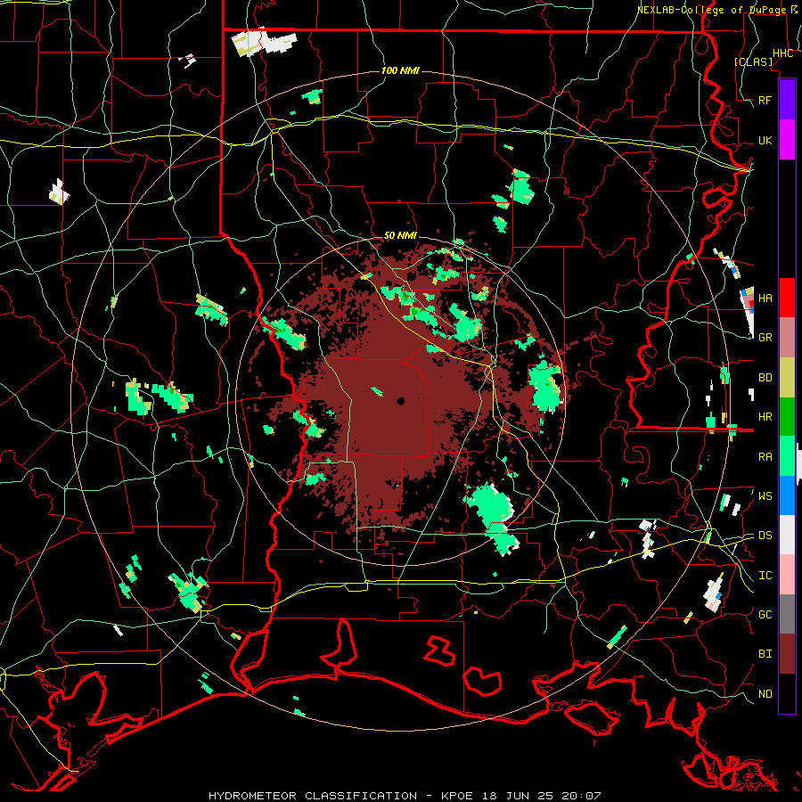The height and width of the screenshot is (802, 802).
Task: Select the white DS legend swatch
Action: point(787,535)
